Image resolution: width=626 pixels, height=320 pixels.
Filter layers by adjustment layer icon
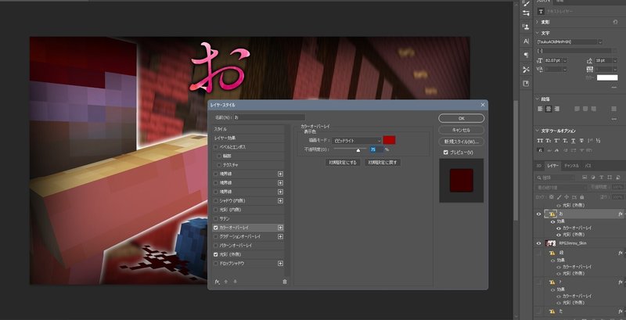click(x=593, y=177)
